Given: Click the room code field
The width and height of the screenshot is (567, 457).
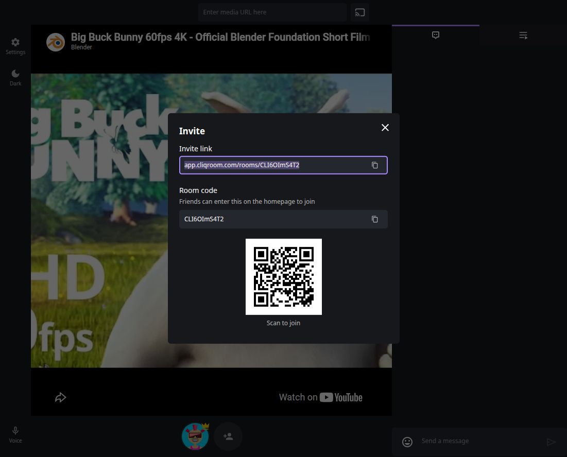Looking at the screenshot, I should [x=283, y=219].
